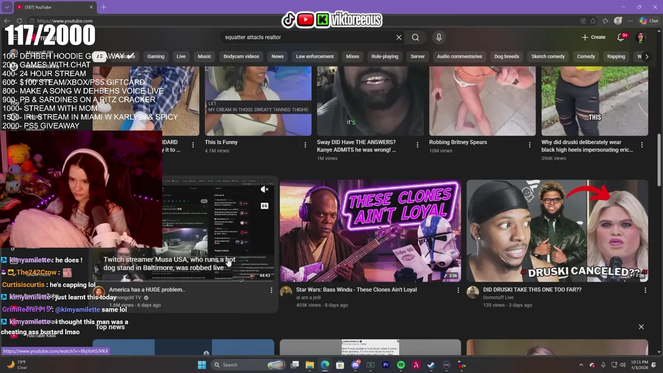Clear the YouTube search box text
Image resolution: width=663 pixels, height=373 pixels.
tap(399, 37)
